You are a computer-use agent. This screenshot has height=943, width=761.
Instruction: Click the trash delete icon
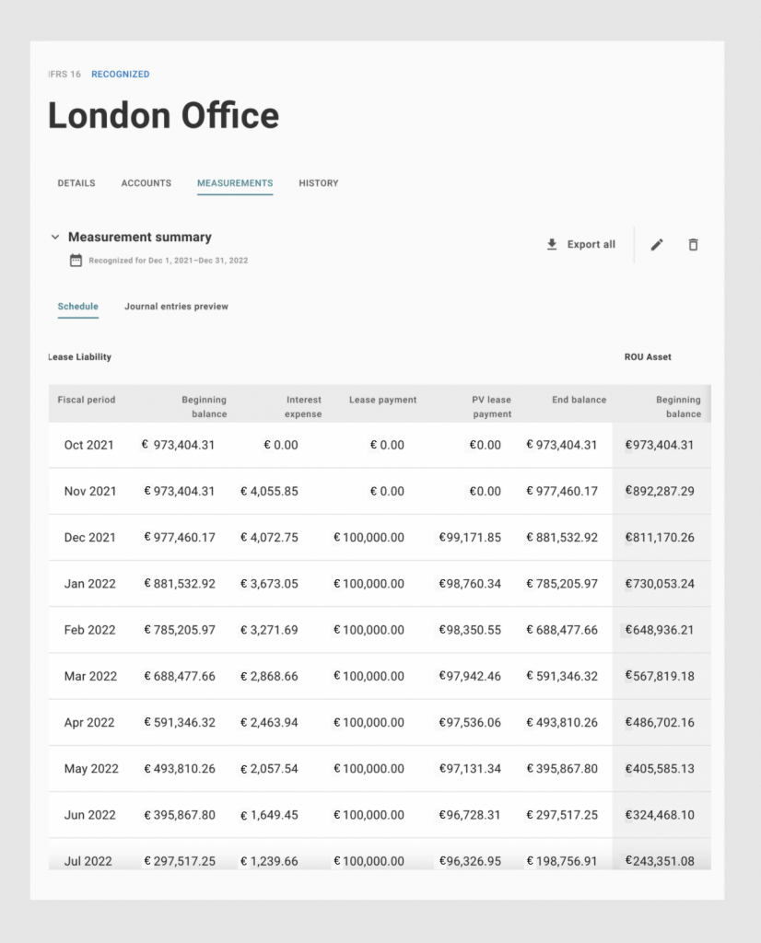point(693,245)
